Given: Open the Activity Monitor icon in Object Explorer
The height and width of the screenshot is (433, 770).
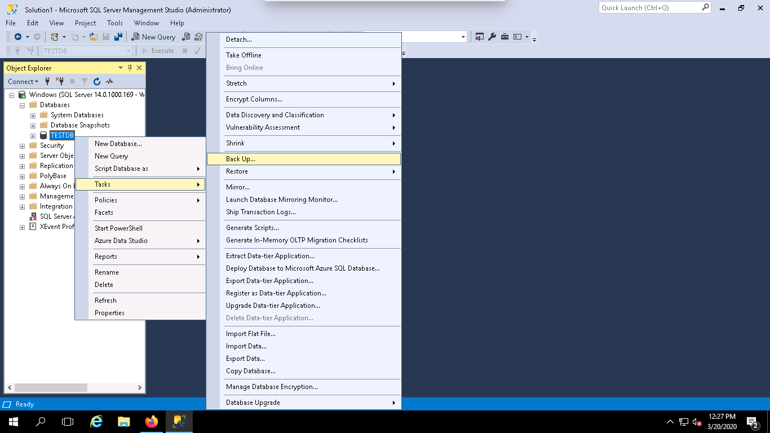Looking at the screenshot, I should (x=109, y=81).
